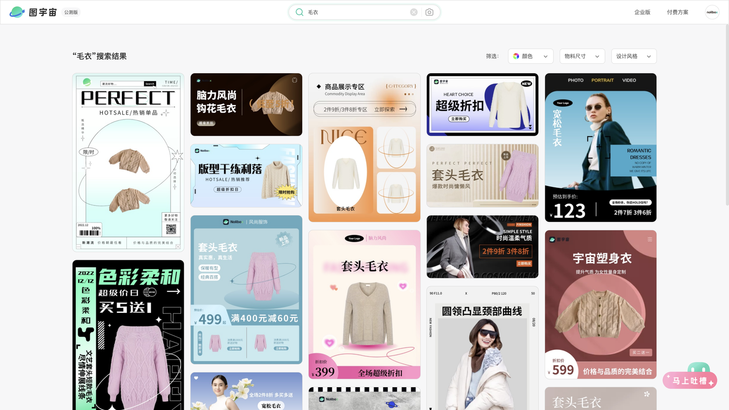This screenshot has width=729, height=410.
Task: Open the 宽松毛衣 portrait template
Action: tap(601, 148)
